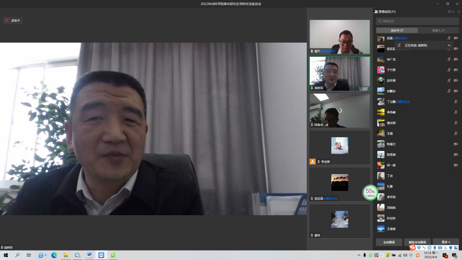The width and height of the screenshot is (462, 260).
Task: Toggle microphone for 徐广龙
Action: point(449,59)
